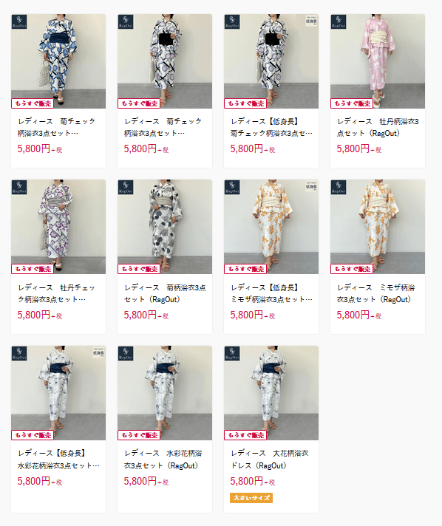Open レディース ミモザ柄浴衣3点セット (RagOut) link

coord(376,293)
